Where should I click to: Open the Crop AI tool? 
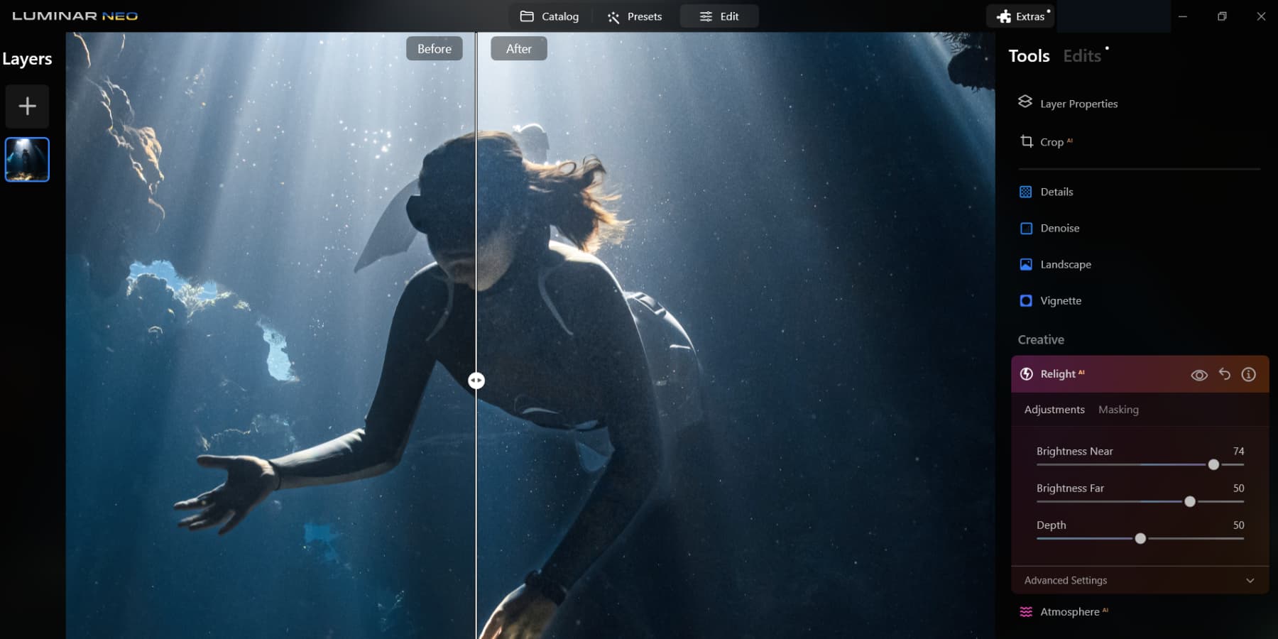1052,141
